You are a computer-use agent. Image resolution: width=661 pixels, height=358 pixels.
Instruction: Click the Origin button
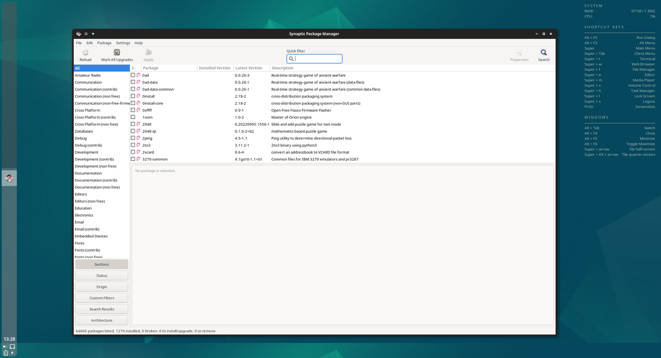tap(102, 287)
